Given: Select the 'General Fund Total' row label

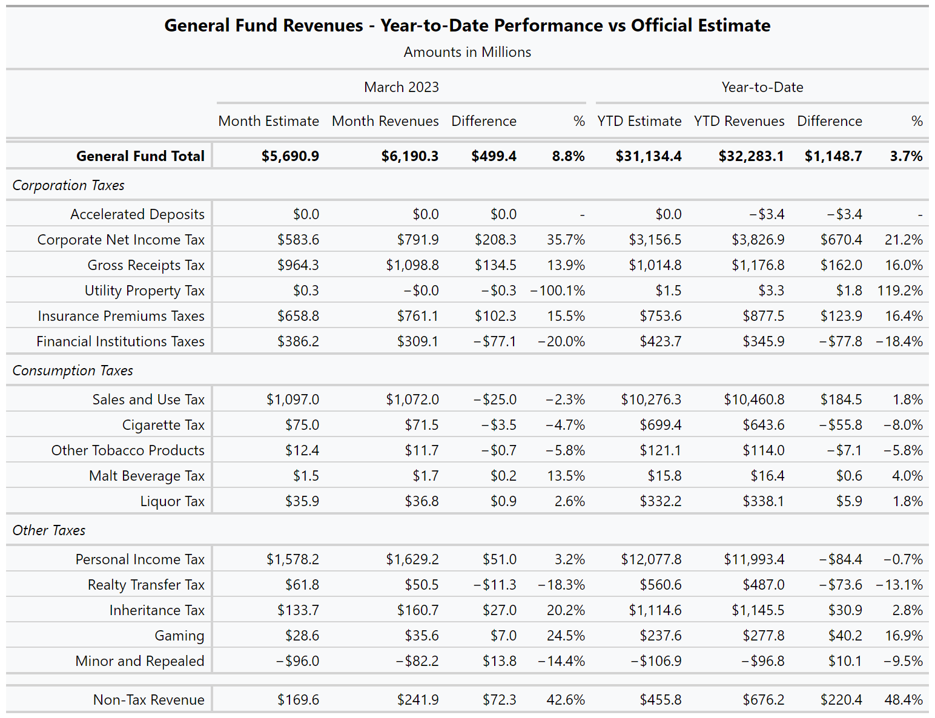Looking at the screenshot, I should (140, 156).
